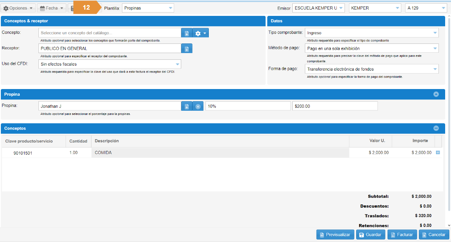Click the tip amount field showing $200.00

pyautogui.click(x=335, y=106)
